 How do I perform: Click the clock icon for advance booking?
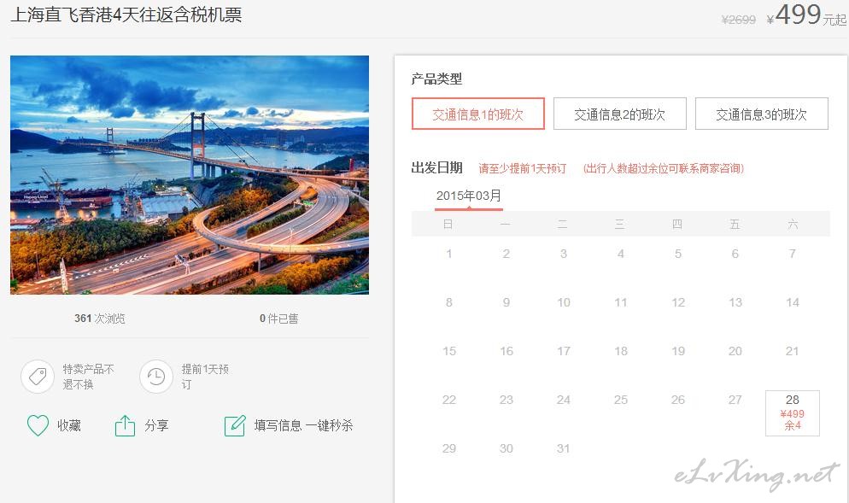click(156, 377)
